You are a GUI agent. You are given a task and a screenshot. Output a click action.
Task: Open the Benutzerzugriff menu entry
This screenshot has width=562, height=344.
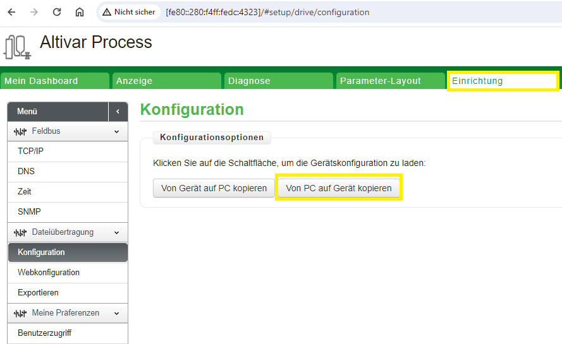point(68,333)
